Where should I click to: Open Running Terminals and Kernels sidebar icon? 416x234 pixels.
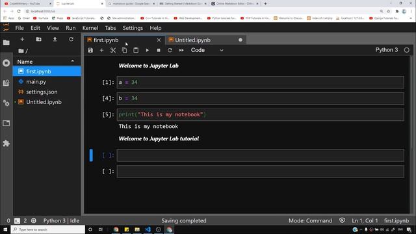tap(6, 63)
